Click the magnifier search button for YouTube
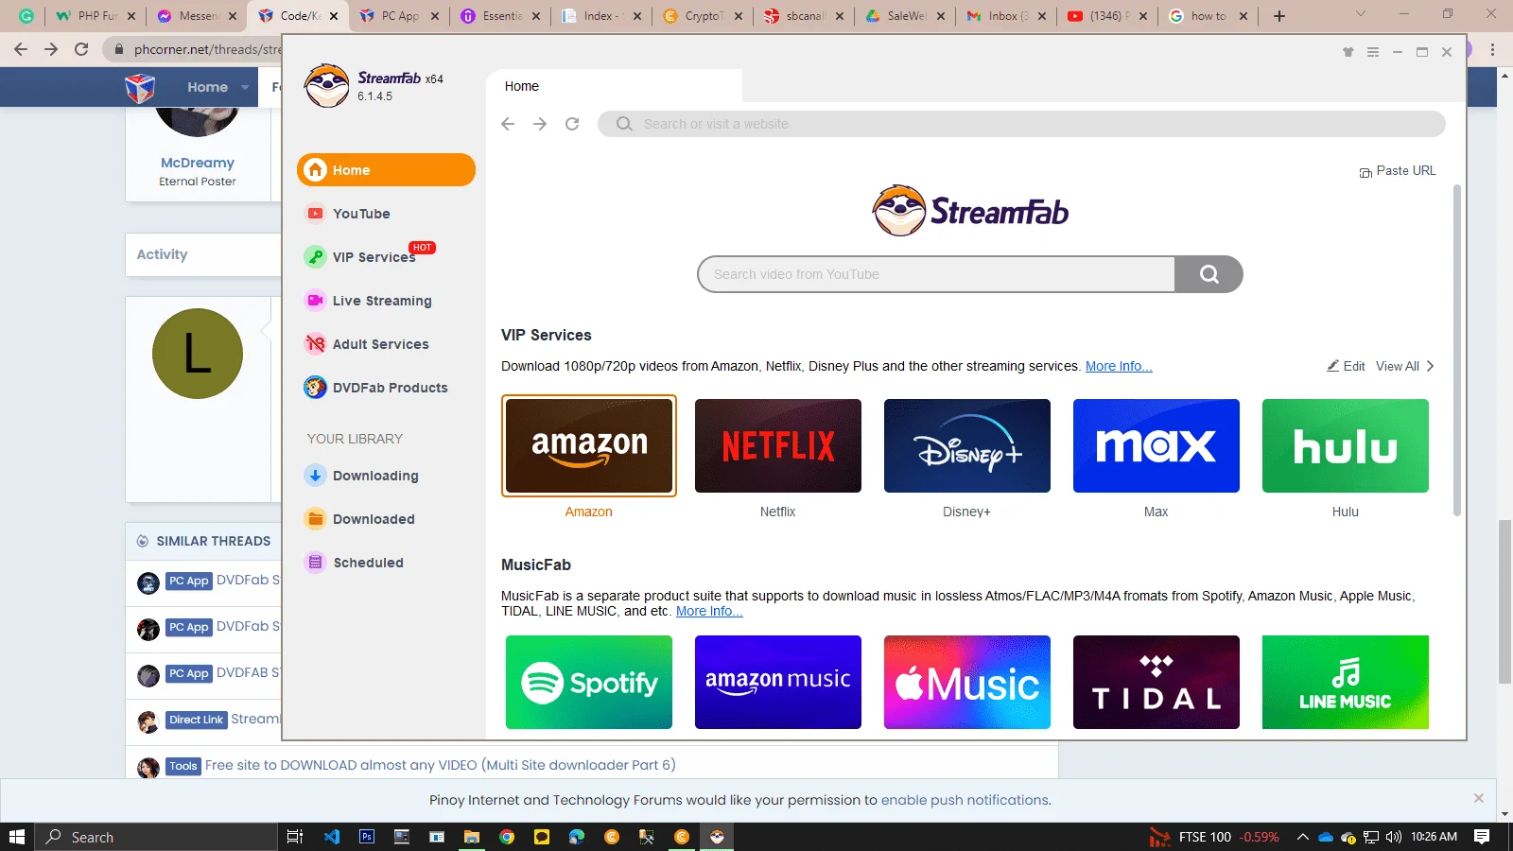The image size is (1513, 851). tap(1209, 274)
